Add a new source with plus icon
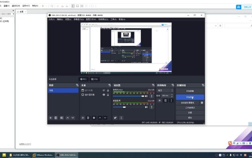 pyautogui.click(x=83, y=118)
